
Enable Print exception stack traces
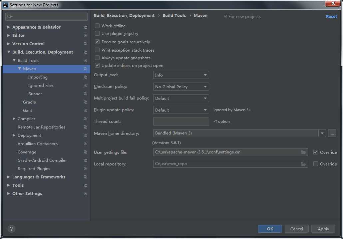click(x=97, y=50)
